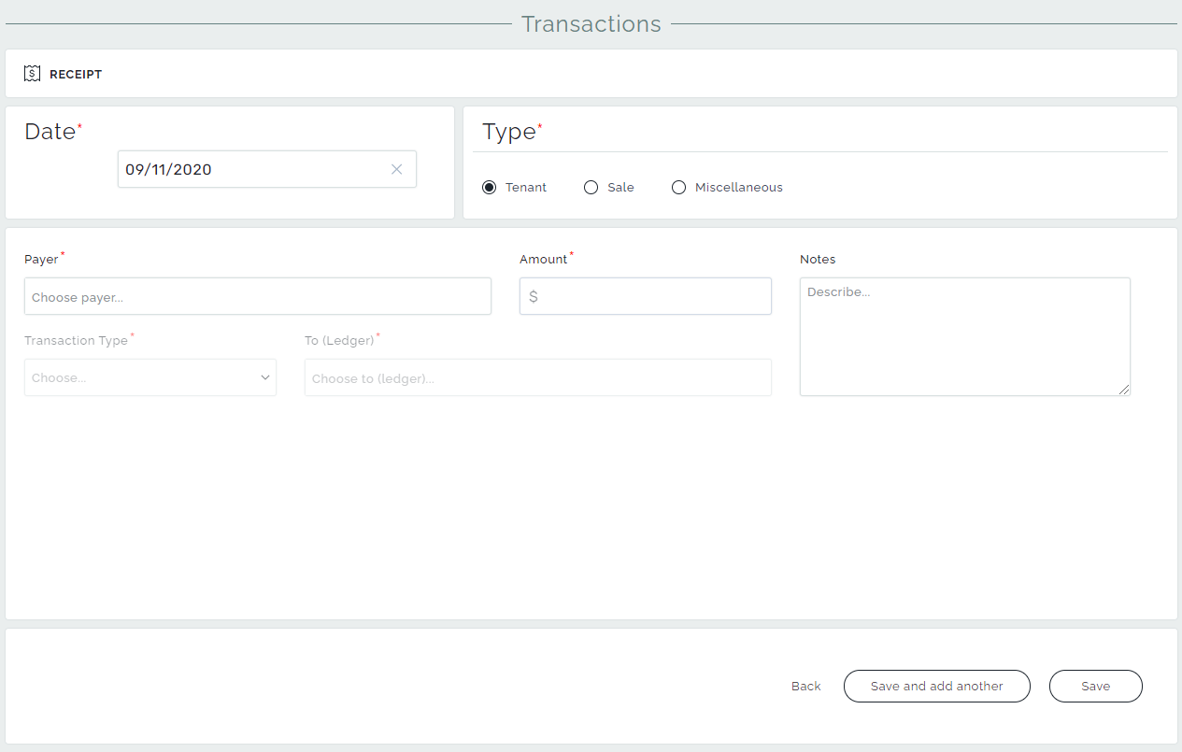Viewport: 1182px width, 752px height.
Task: Select the Tenant radio button
Action: point(489,187)
